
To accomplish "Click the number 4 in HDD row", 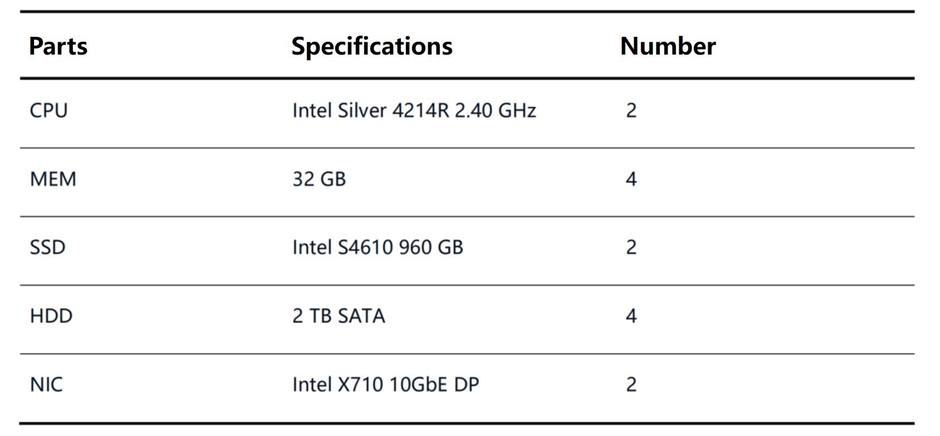I will (x=631, y=316).
